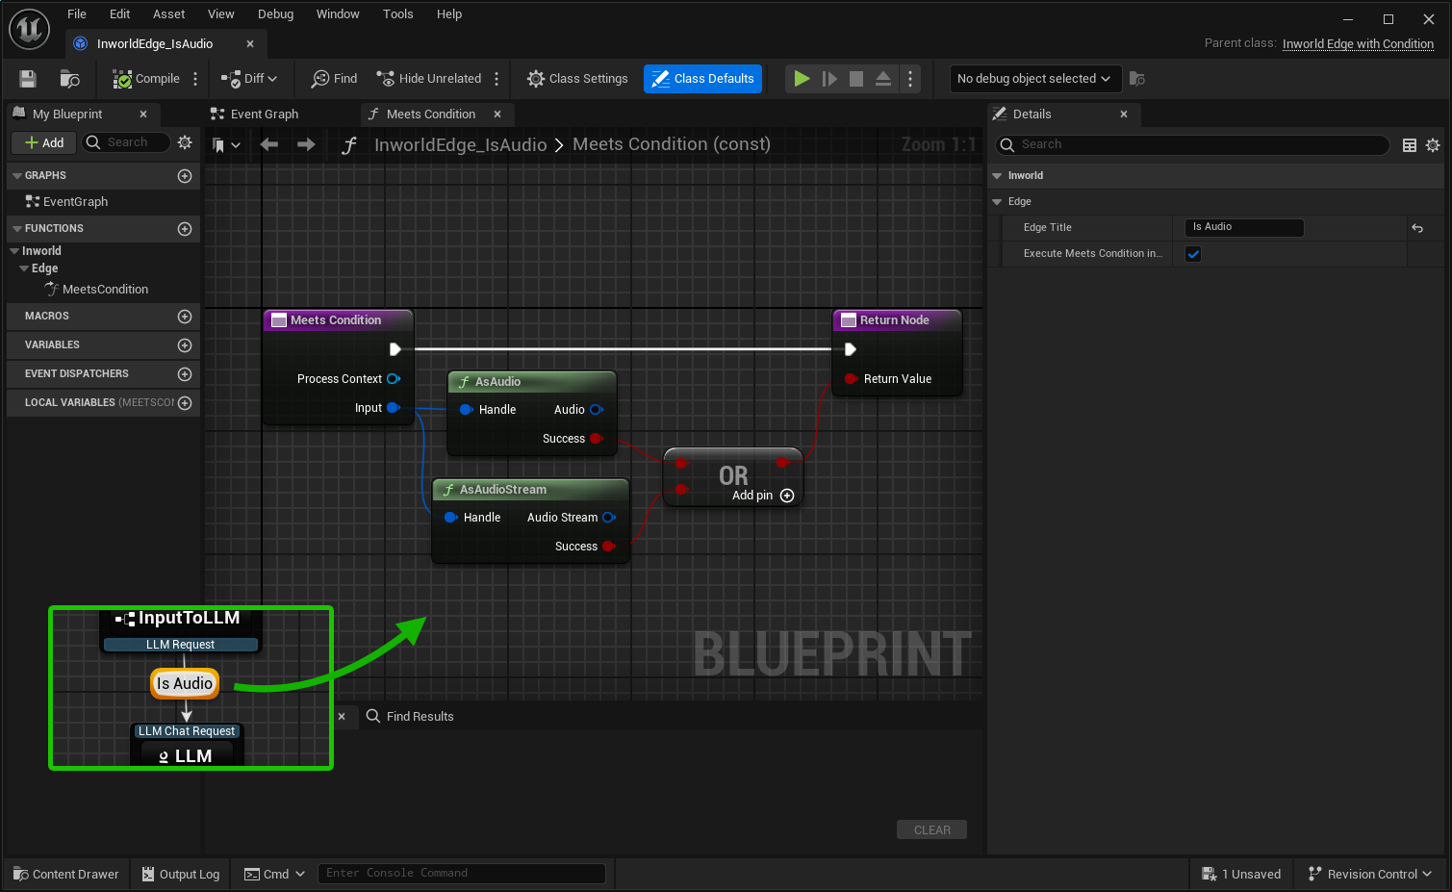Click the Skip frame play button
The image size is (1452, 892).
click(x=828, y=79)
